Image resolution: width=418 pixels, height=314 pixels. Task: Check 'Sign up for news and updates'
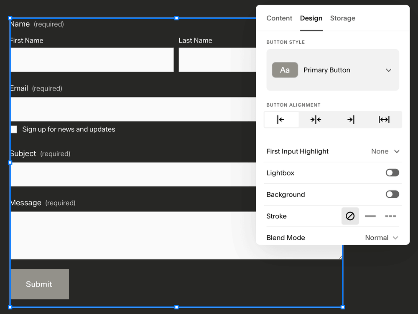coord(13,129)
